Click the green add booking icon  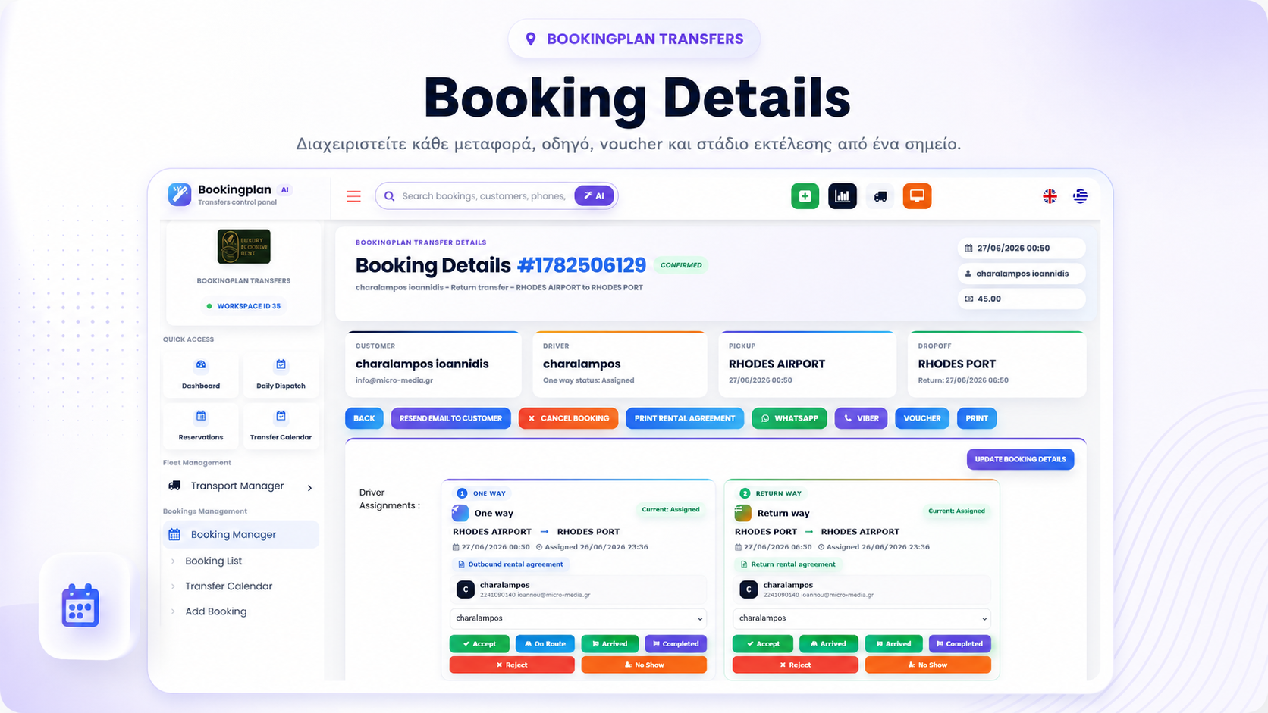coord(805,196)
